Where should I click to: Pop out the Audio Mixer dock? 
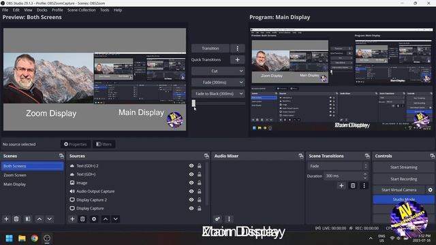click(301, 156)
